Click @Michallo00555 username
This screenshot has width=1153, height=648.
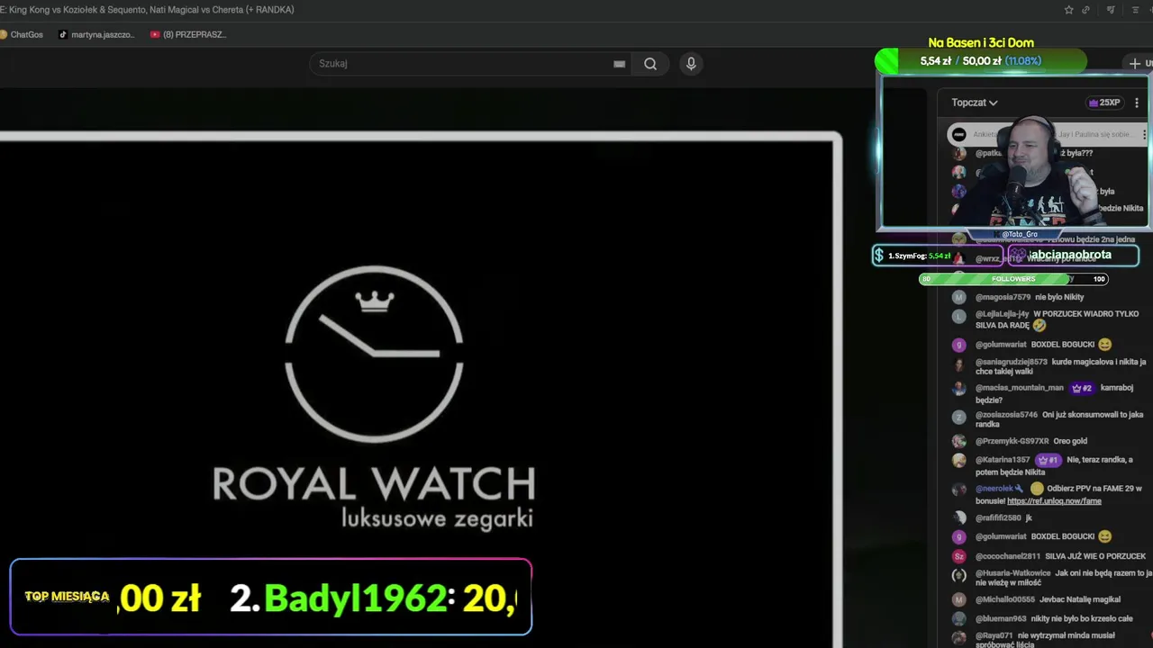click(1005, 599)
